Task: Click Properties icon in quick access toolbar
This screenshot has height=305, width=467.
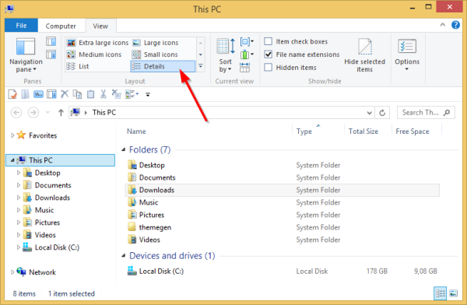Action: (x=12, y=94)
